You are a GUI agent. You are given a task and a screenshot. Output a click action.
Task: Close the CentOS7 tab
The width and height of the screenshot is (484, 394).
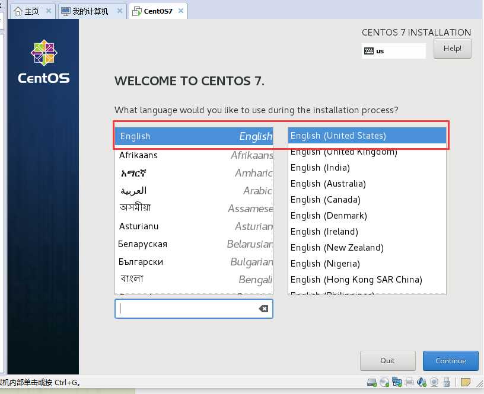pos(181,11)
